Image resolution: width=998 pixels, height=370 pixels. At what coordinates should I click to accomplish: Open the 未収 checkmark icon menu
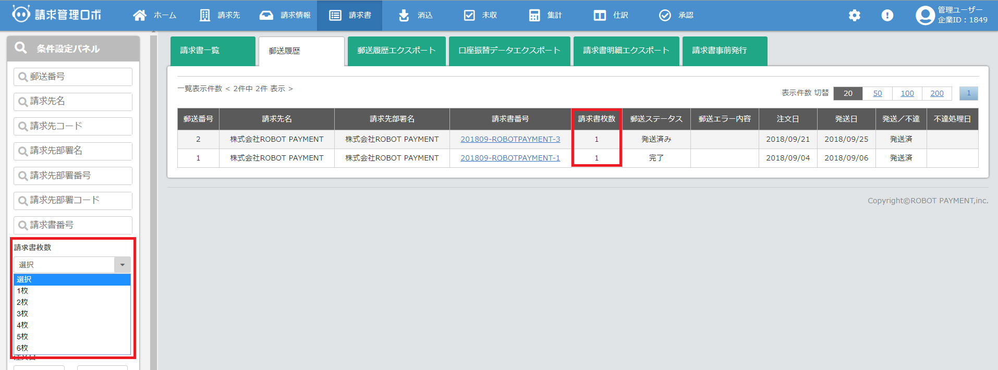pos(469,16)
